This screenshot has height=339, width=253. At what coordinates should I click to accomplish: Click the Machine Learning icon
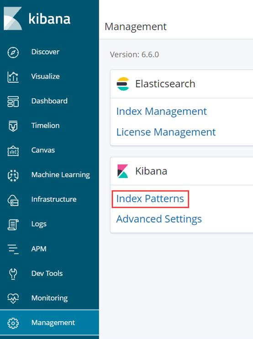[13, 175]
